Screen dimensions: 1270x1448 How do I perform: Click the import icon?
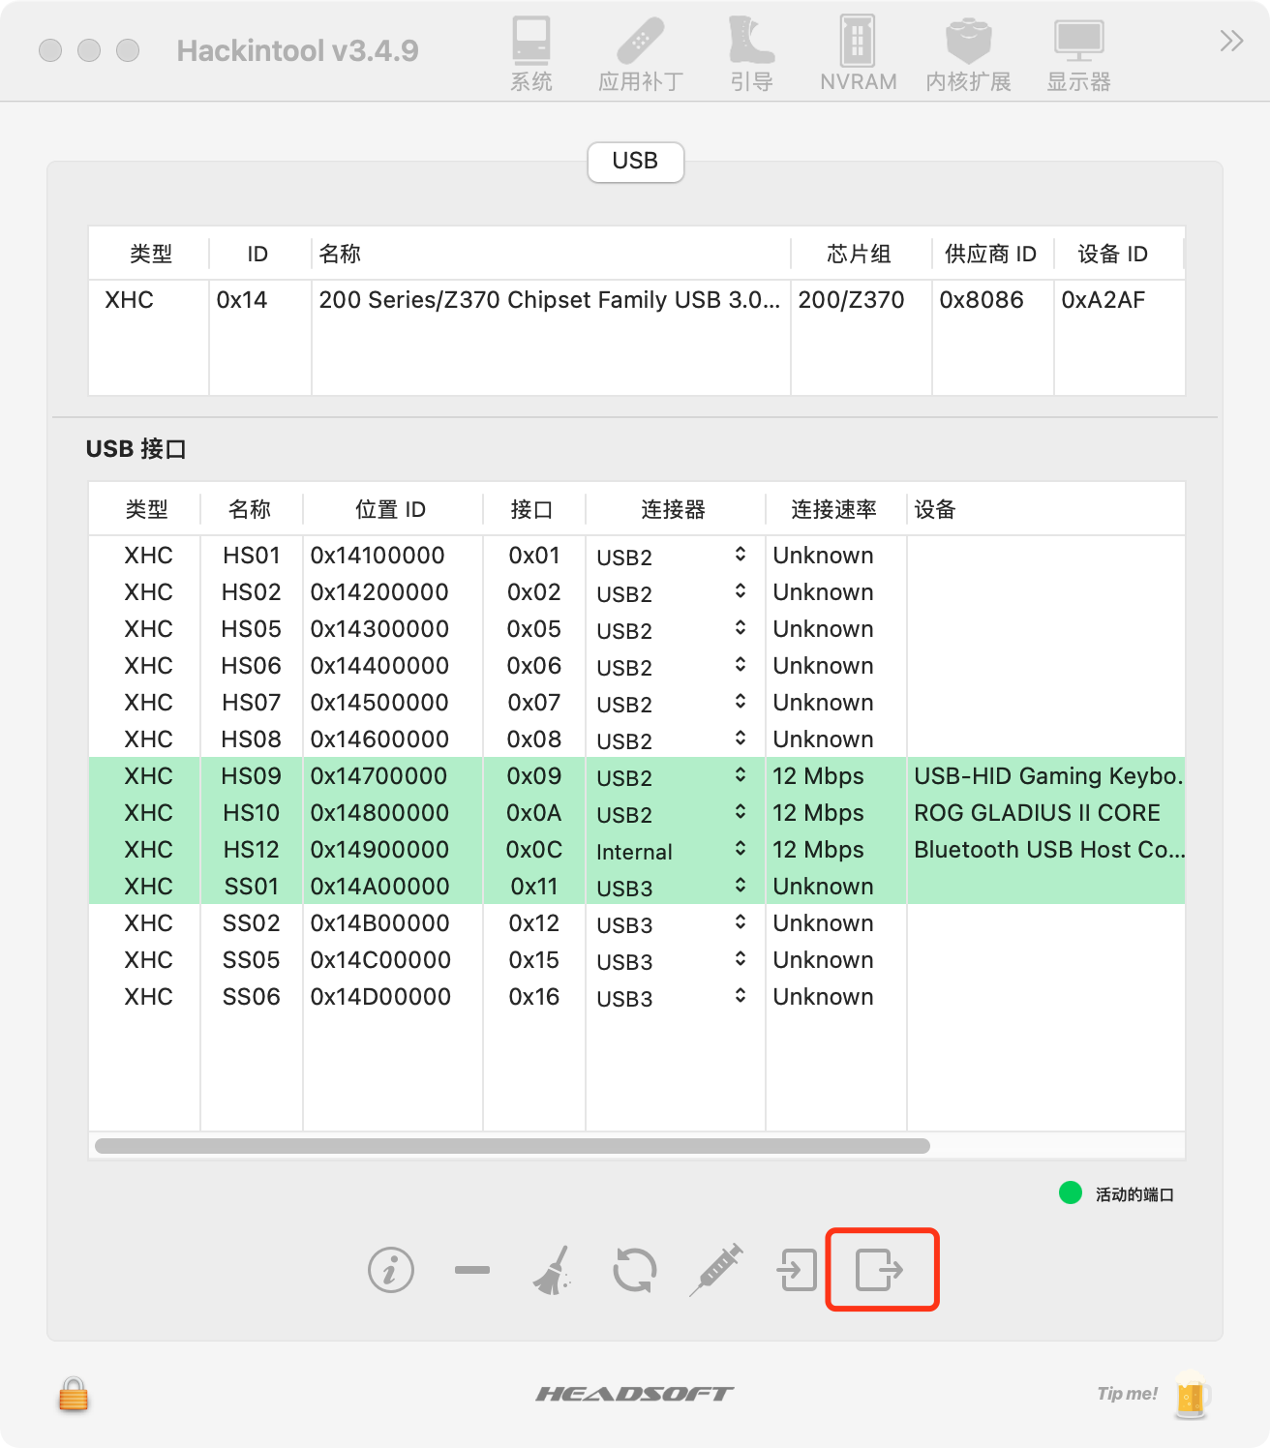pos(798,1270)
